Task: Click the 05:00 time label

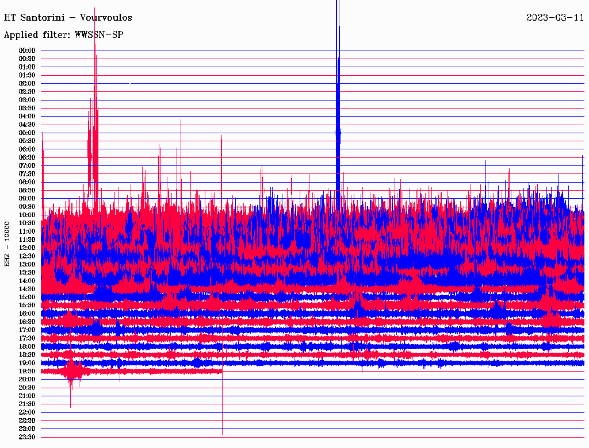Action: pyautogui.click(x=27, y=133)
